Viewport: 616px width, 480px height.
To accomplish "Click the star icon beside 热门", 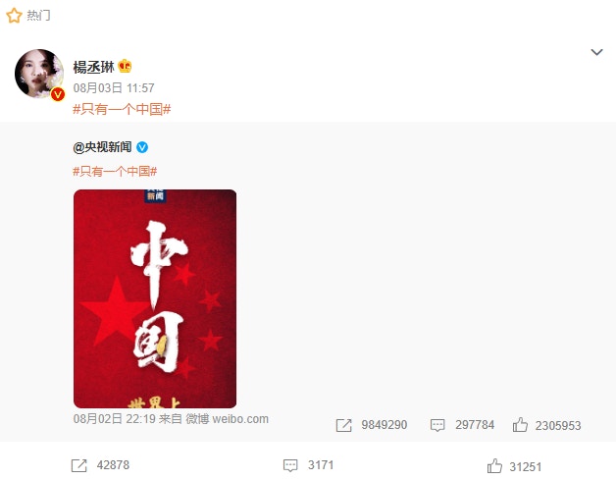I will pos(14,16).
